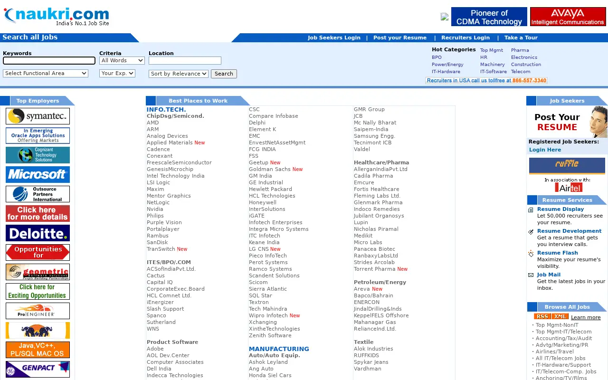Select the Telecom hot category
The image size is (608, 380).
tap(521, 71)
